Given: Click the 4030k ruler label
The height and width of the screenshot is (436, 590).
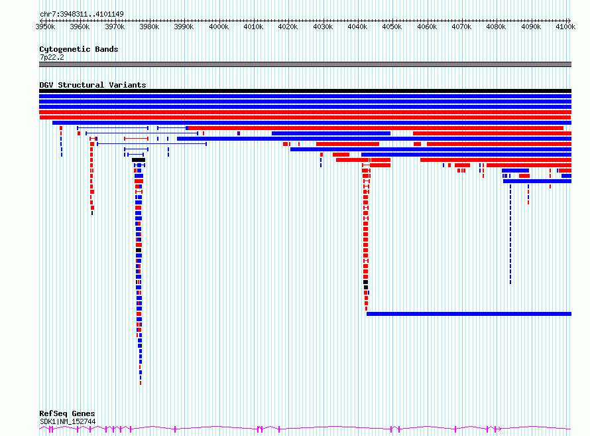Looking at the screenshot, I should pyautogui.click(x=323, y=27).
